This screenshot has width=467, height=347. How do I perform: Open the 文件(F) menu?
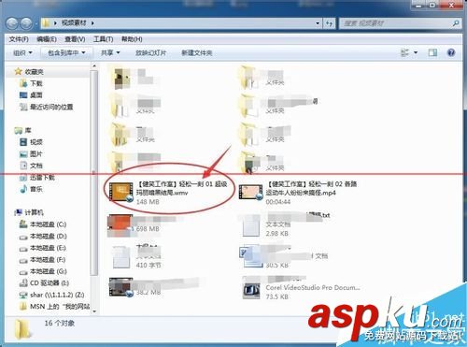[19, 39]
